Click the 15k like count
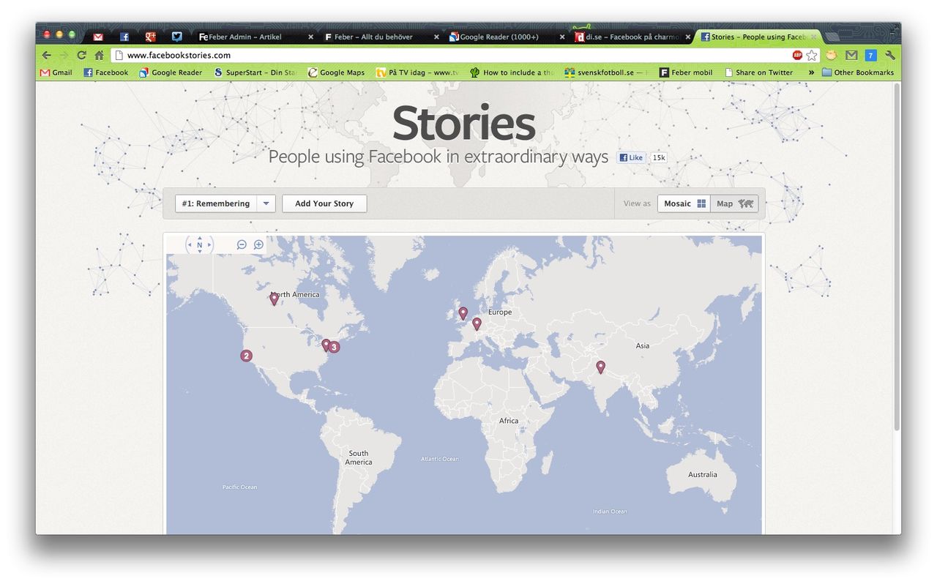Image resolution: width=937 pixels, height=584 pixels. 659,157
